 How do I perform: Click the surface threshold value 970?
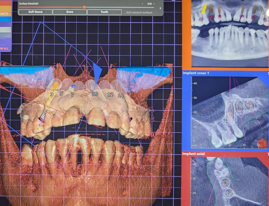point(150,4)
